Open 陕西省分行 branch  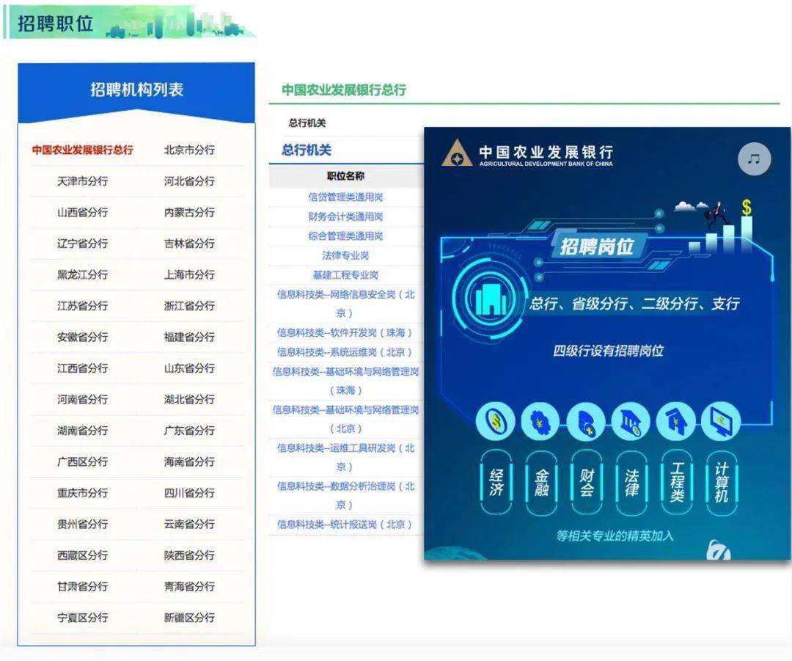click(x=189, y=555)
